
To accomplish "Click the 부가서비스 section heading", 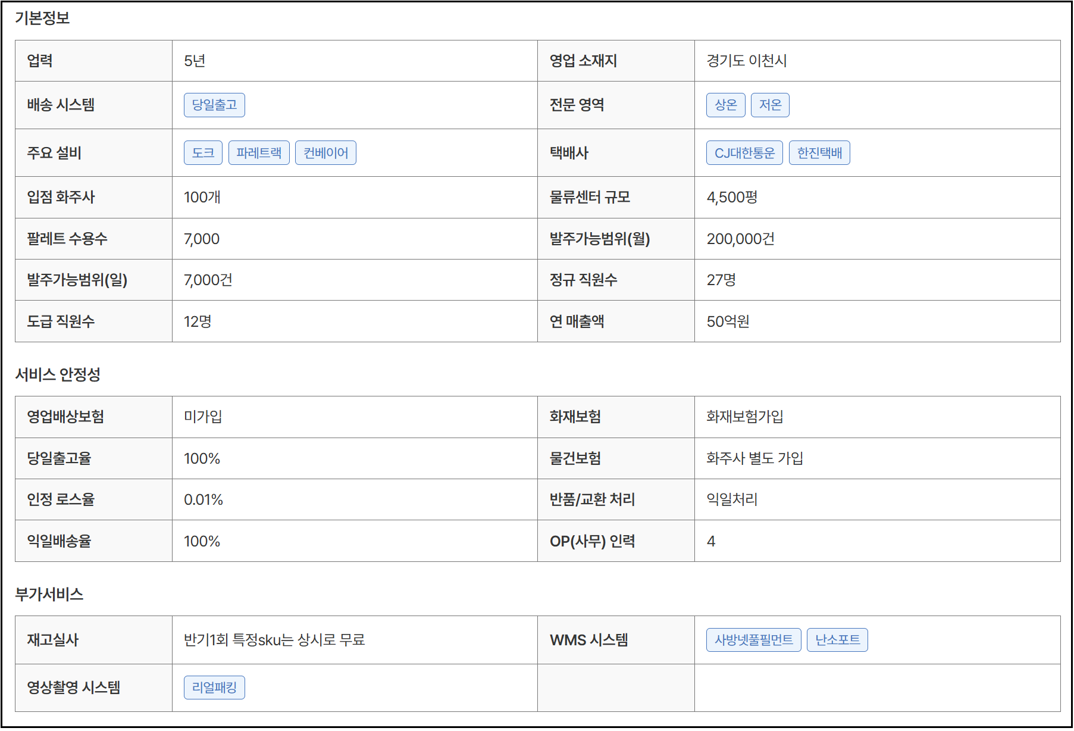I will tap(49, 594).
